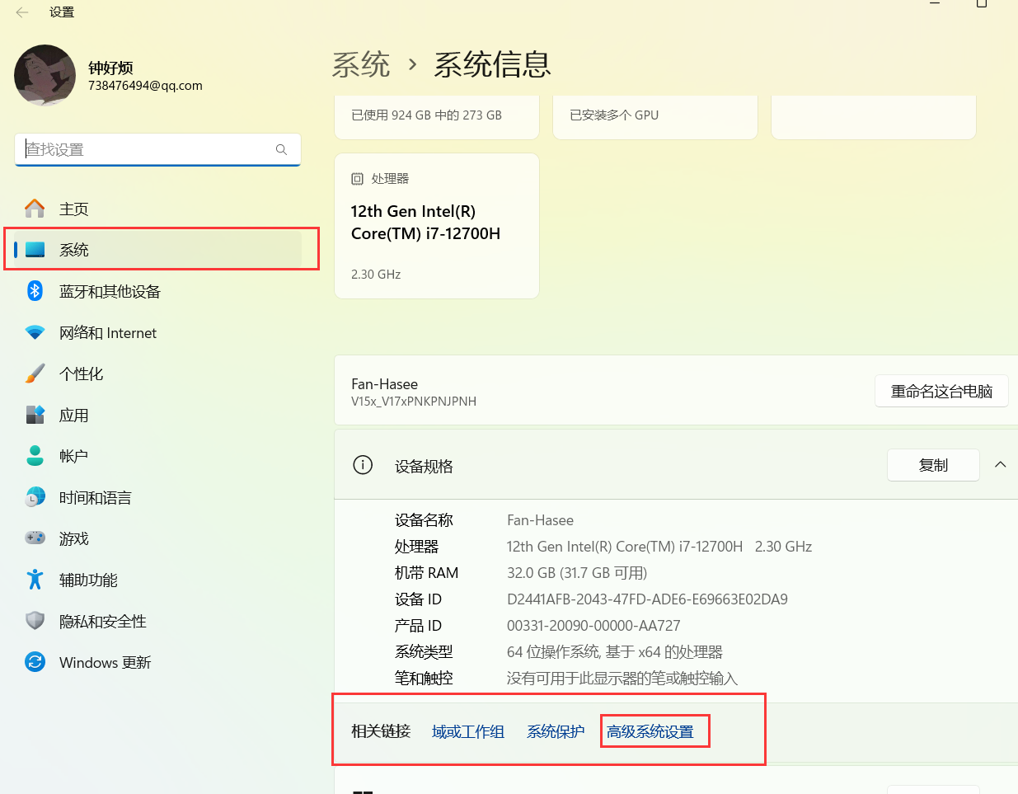Click the shield icon for 隐私和安全性
The height and width of the screenshot is (794, 1018).
tap(35, 621)
